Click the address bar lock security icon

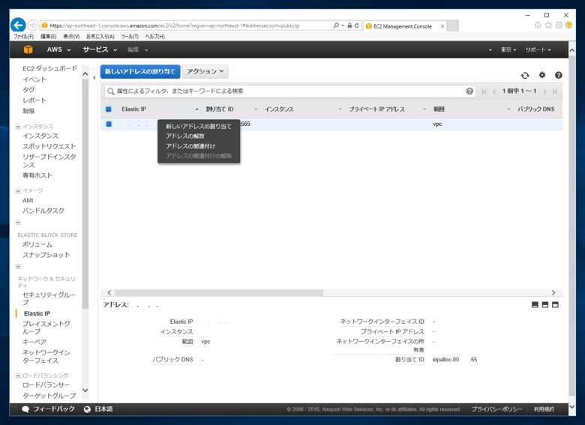349,25
